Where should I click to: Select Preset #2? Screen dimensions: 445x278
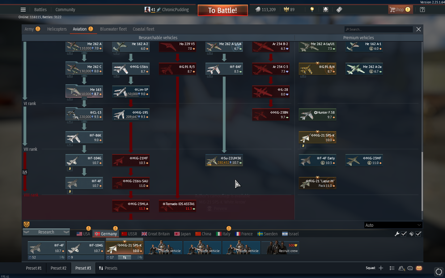[58, 268]
